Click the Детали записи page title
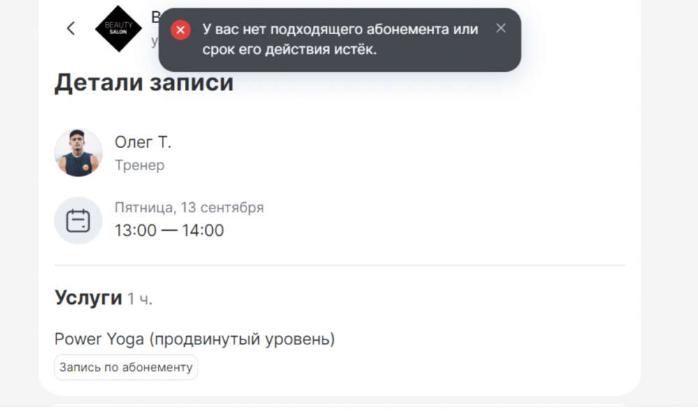 (x=144, y=83)
